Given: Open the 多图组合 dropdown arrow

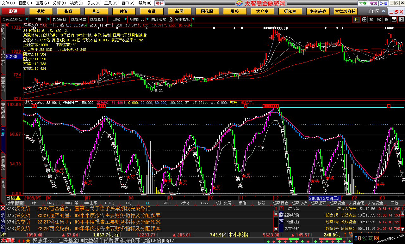Looking at the screenshot, I should pyautogui.click(x=148, y=19).
